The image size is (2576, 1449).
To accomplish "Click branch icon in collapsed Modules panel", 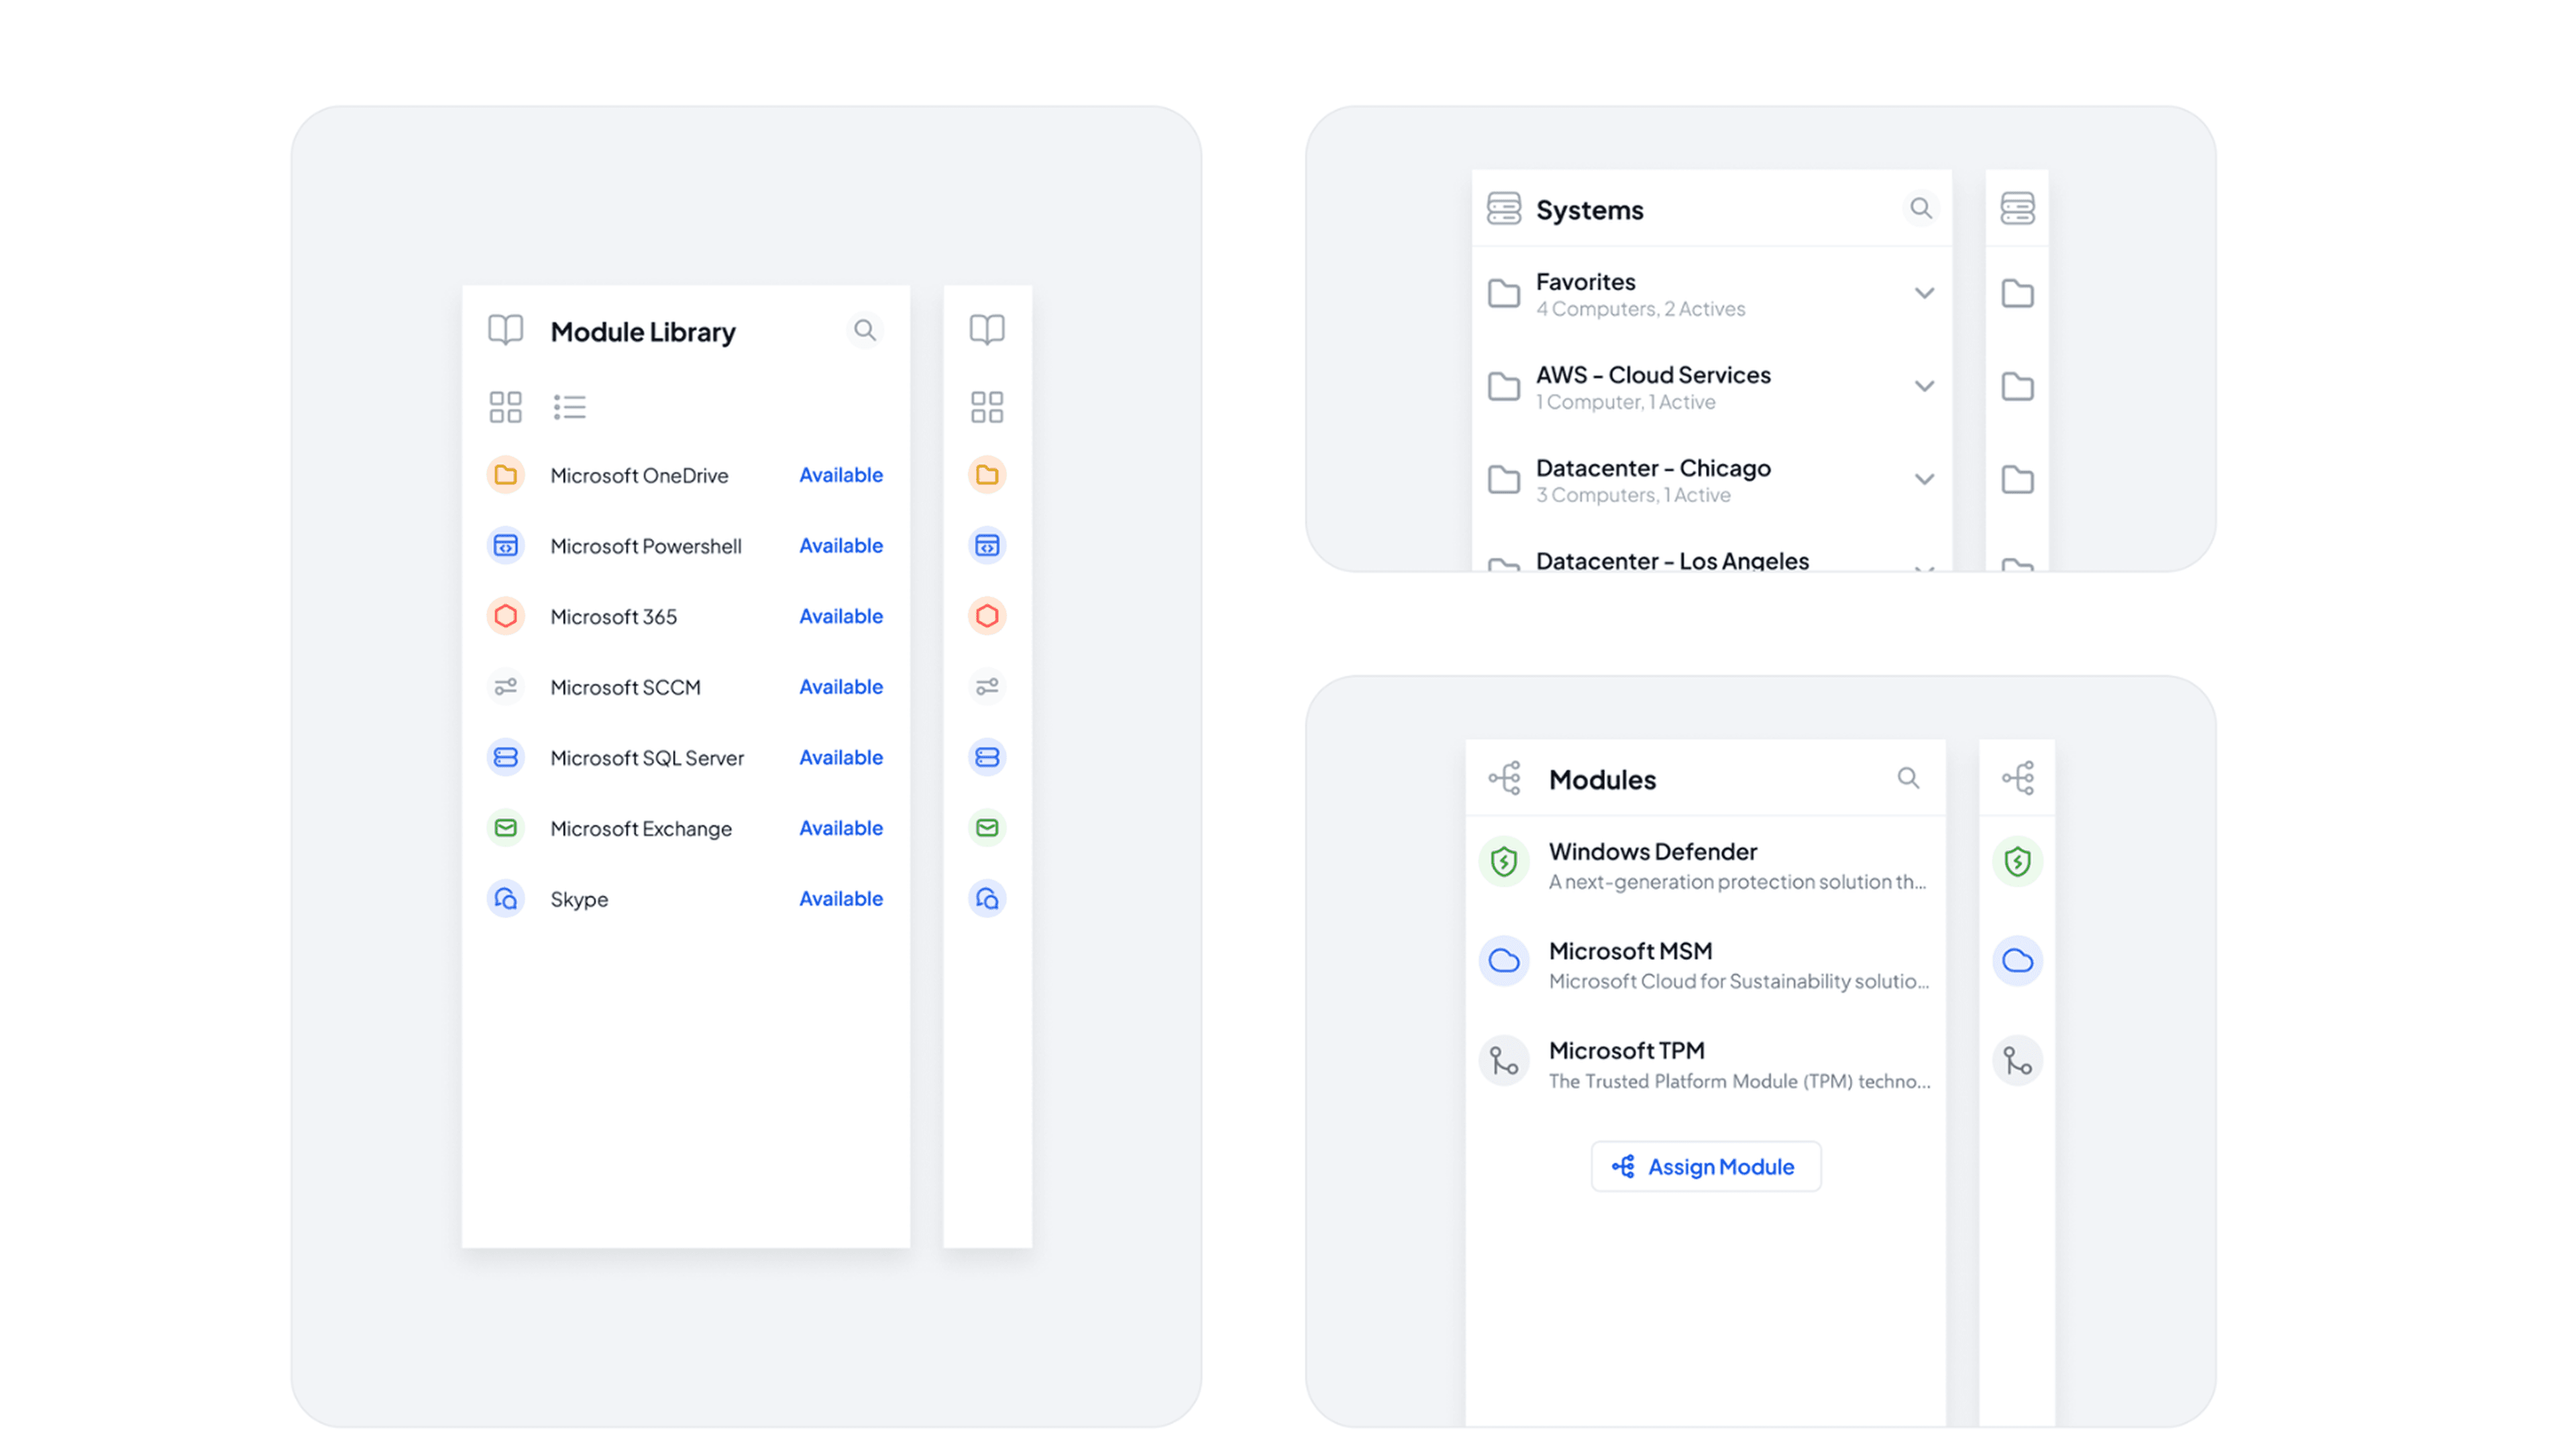I will click(2017, 1061).
